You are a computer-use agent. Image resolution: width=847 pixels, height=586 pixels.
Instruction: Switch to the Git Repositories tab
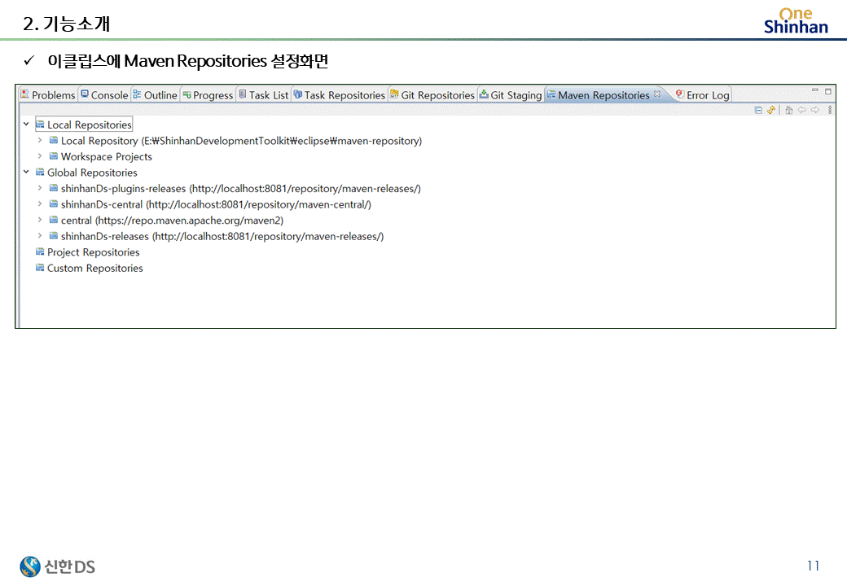pyautogui.click(x=432, y=95)
